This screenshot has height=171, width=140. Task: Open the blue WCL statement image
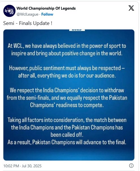tap(69, 95)
